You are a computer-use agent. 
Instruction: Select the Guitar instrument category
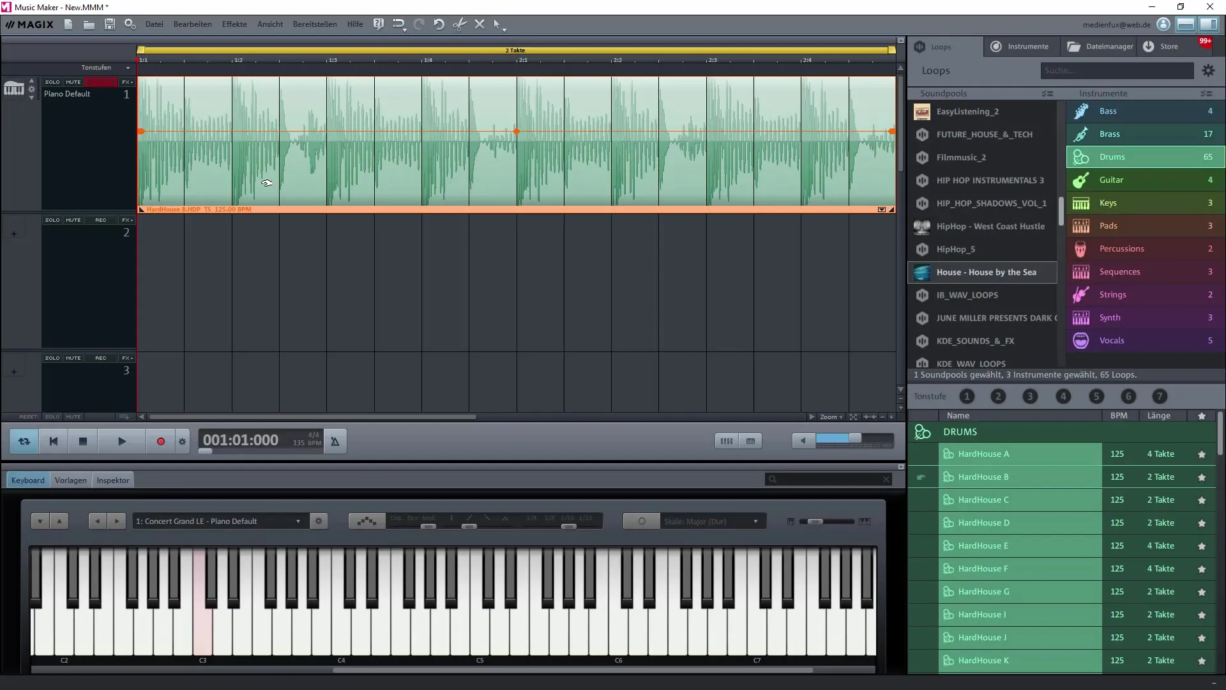(x=1145, y=180)
